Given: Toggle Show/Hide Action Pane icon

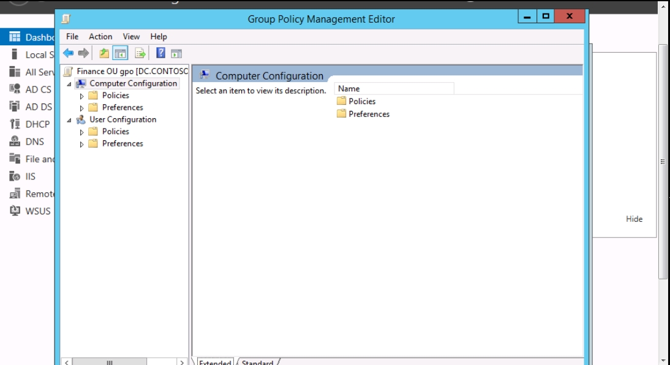Looking at the screenshot, I should (176, 53).
